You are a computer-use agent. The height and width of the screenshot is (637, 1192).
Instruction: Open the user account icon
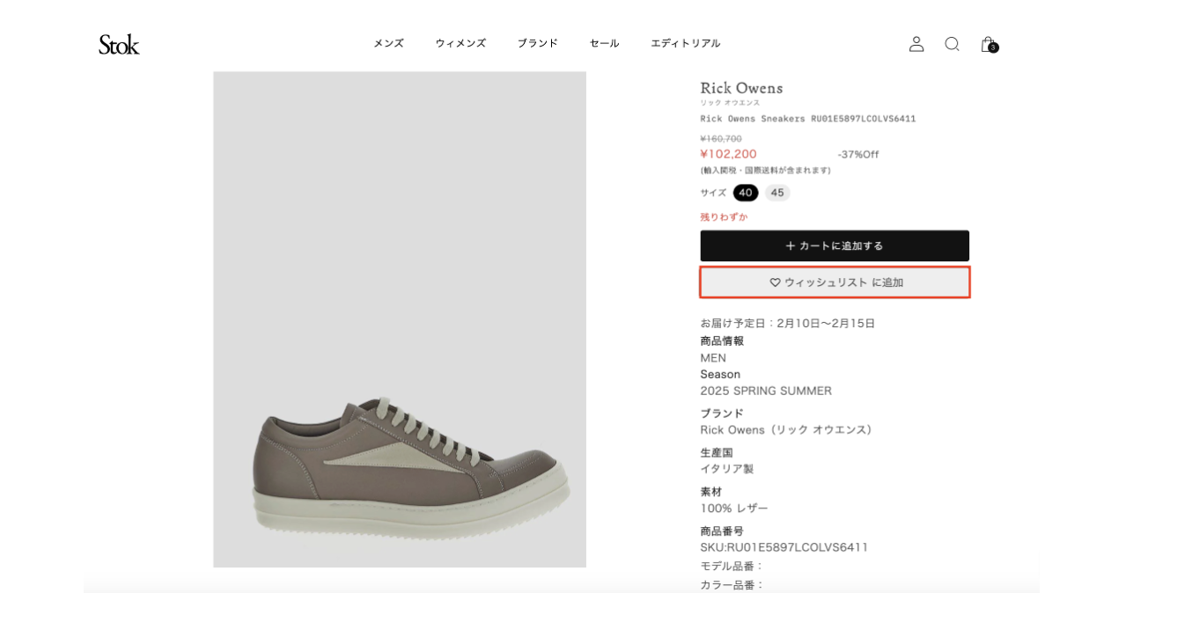[x=916, y=44]
